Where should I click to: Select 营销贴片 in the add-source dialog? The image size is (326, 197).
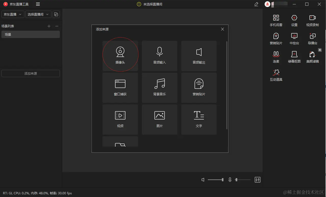(x=199, y=88)
